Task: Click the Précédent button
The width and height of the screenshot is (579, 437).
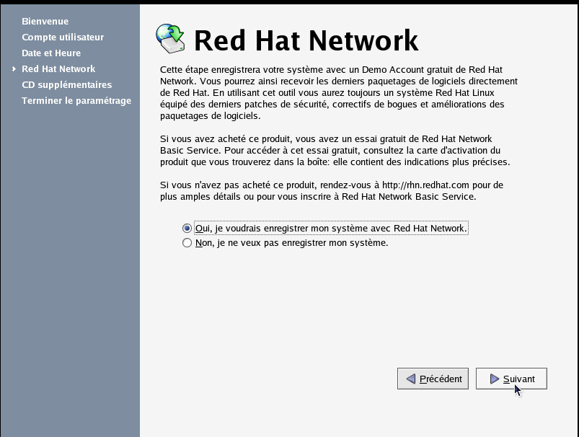Action: 433,379
